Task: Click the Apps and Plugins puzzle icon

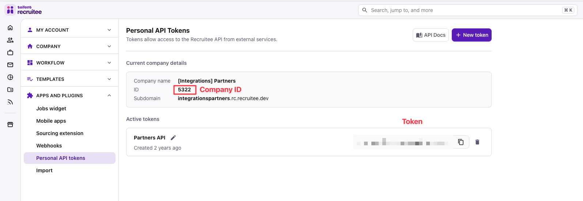Action: click(30, 95)
